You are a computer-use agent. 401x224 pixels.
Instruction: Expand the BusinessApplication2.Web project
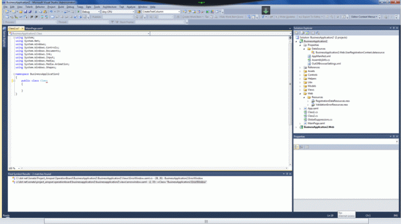click(296, 127)
